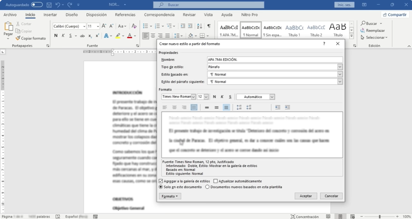Select bold (N) in the style format dialog

tap(214, 96)
